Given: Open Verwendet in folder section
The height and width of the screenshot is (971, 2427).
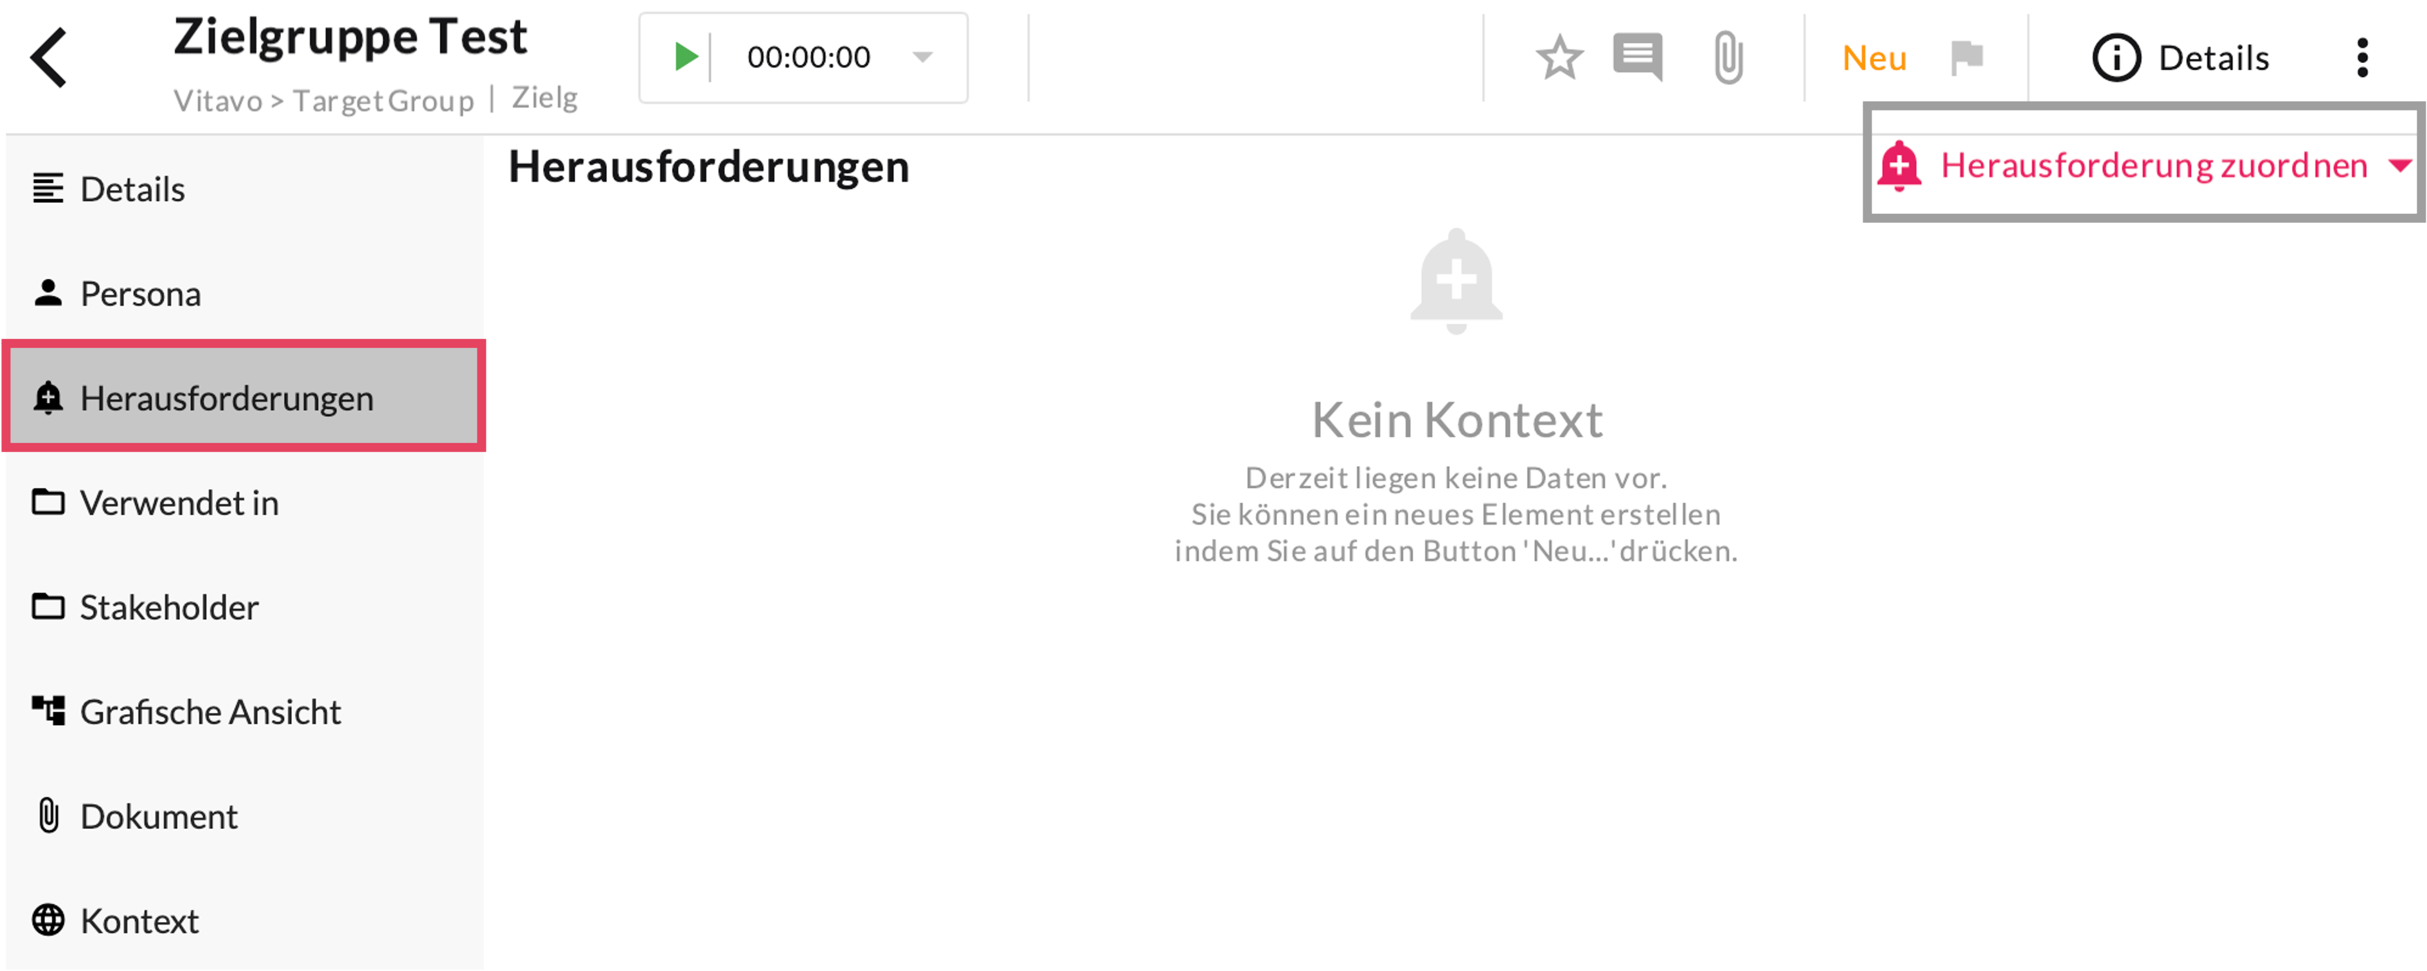Looking at the screenshot, I should [179, 503].
